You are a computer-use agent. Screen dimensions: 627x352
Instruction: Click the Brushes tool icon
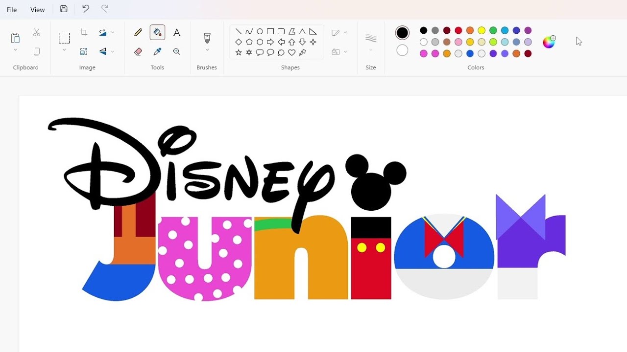(x=207, y=38)
